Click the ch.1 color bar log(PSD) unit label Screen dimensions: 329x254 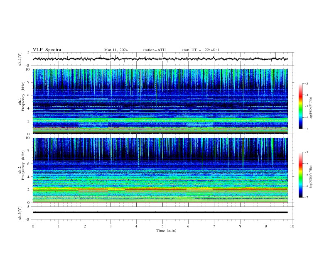(311, 108)
